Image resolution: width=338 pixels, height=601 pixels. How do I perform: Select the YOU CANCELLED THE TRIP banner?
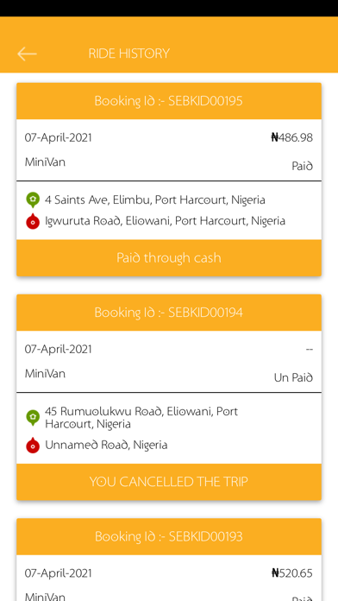[x=169, y=482]
